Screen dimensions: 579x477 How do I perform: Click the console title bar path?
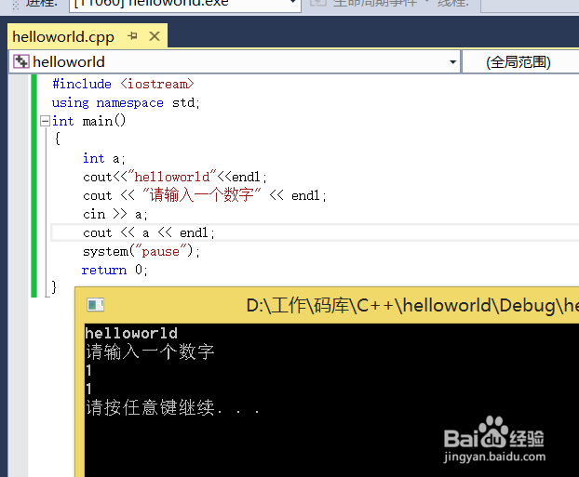412,306
